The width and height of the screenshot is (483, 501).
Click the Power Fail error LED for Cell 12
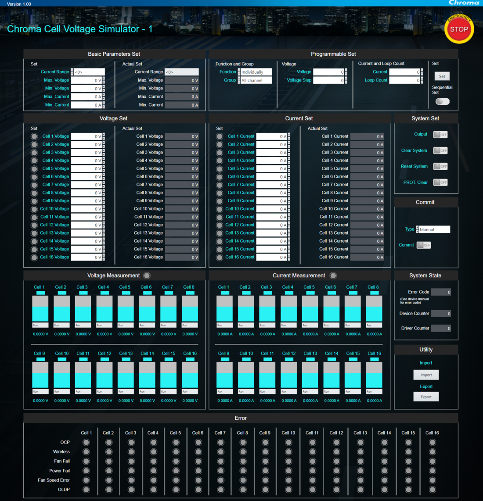336,471
